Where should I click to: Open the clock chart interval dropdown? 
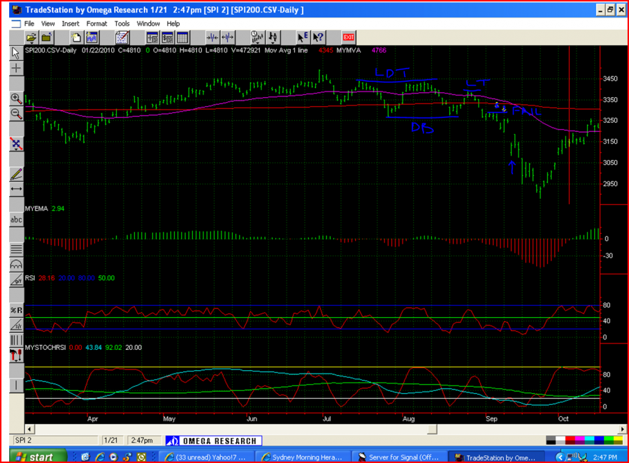[x=257, y=38]
